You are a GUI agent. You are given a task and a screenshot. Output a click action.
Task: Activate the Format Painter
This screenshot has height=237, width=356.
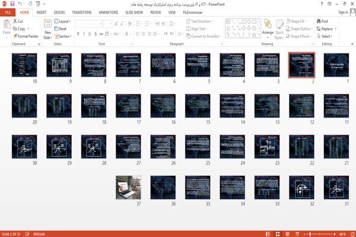(x=26, y=36)
